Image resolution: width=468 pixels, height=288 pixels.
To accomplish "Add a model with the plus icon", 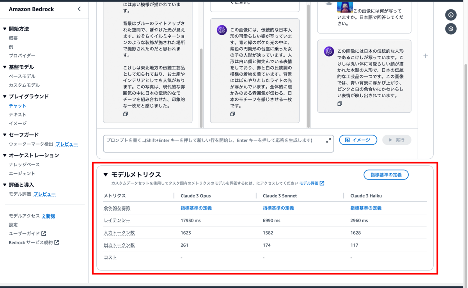I will (x=425, y=56).
